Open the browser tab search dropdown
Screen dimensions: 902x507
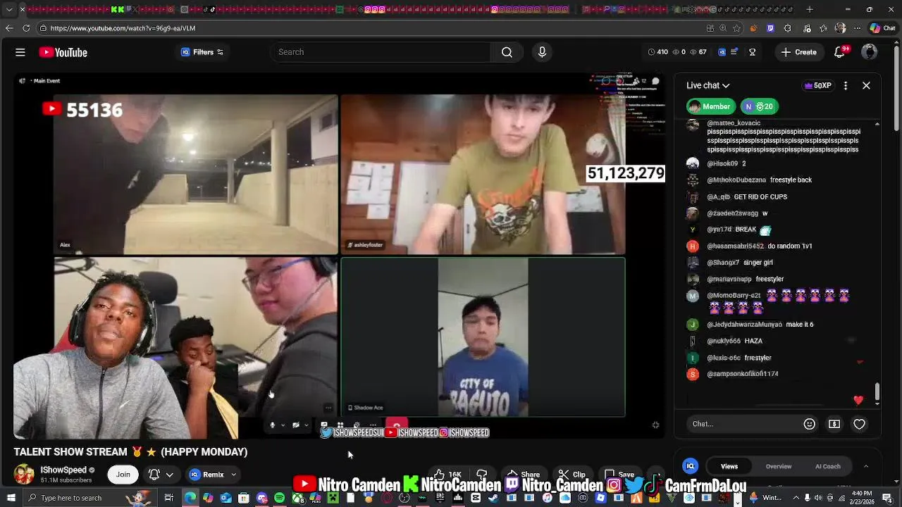pos(8,9)
